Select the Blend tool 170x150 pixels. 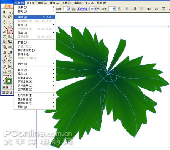pos(10,57)
